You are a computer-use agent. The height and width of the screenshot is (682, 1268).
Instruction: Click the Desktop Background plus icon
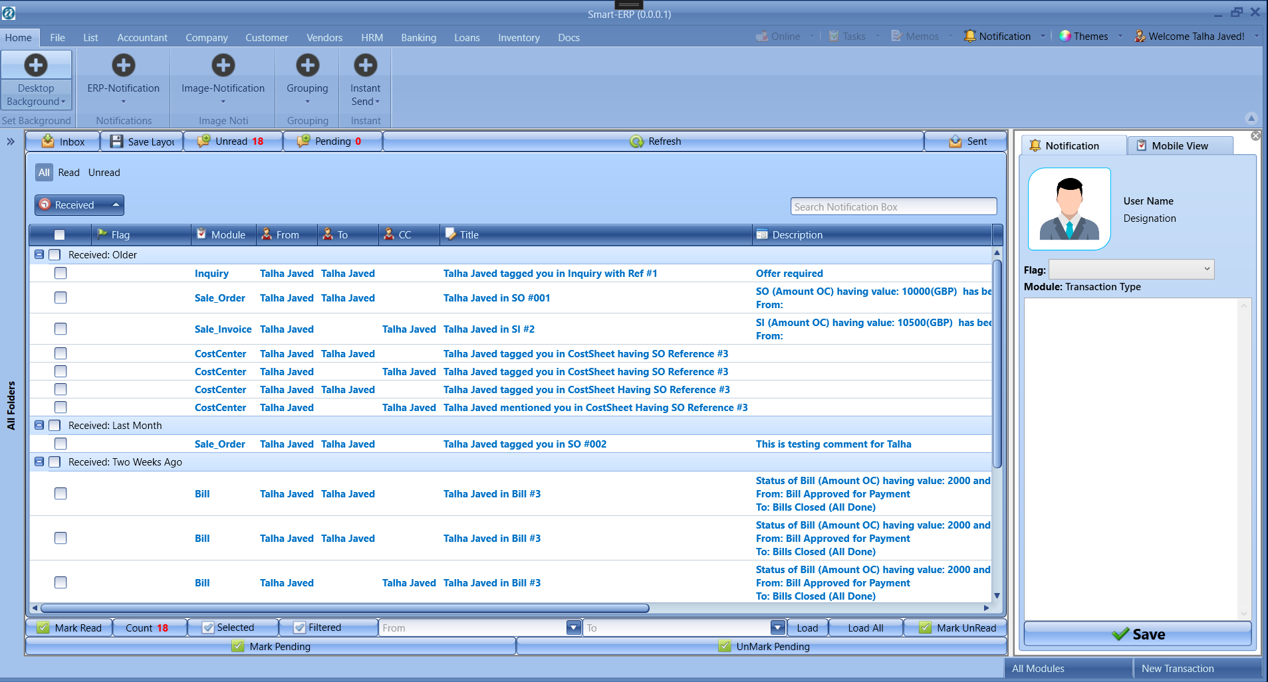[x=36, y=65]
